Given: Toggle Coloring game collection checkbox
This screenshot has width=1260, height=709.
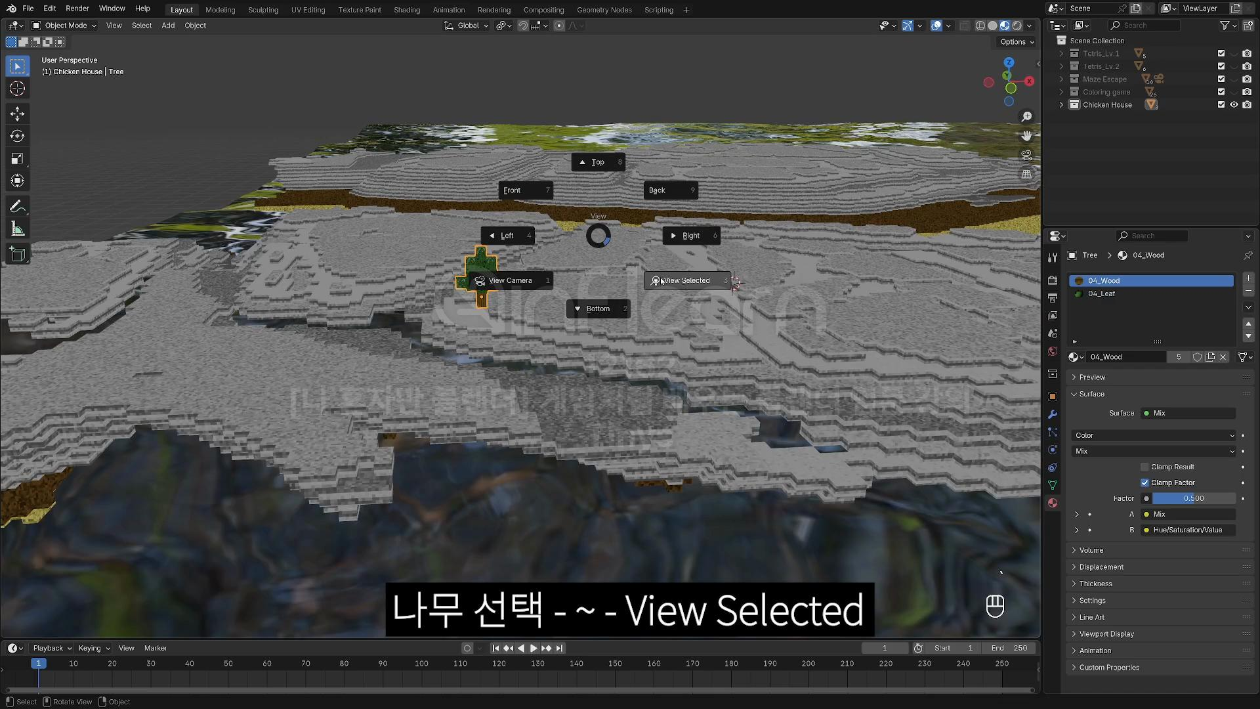Looking at the screenshot, I should (x=1221, y=92).
